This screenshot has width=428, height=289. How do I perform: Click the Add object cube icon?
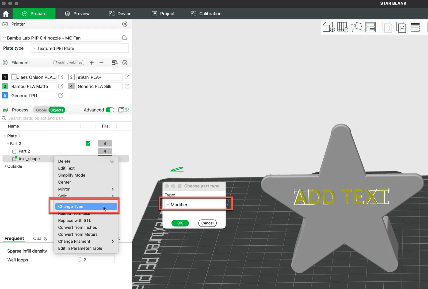click(329, 27)
